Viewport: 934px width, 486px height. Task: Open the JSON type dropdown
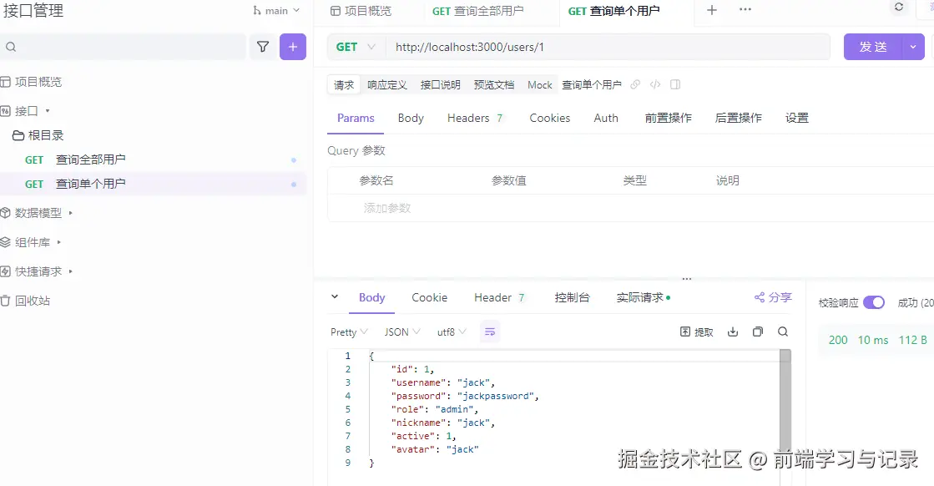click(402, 332)
